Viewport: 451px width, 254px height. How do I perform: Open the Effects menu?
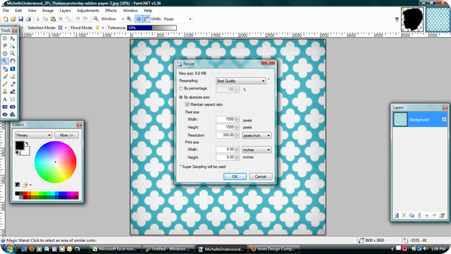[x=111, y=11]
